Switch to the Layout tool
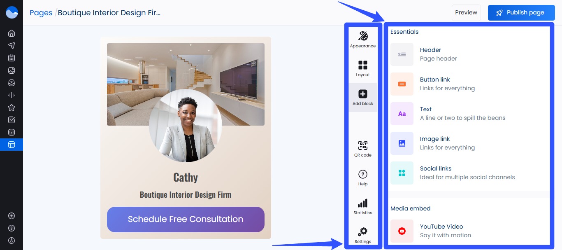This screenshot has height=250, width=562. (x=362, y=68)
